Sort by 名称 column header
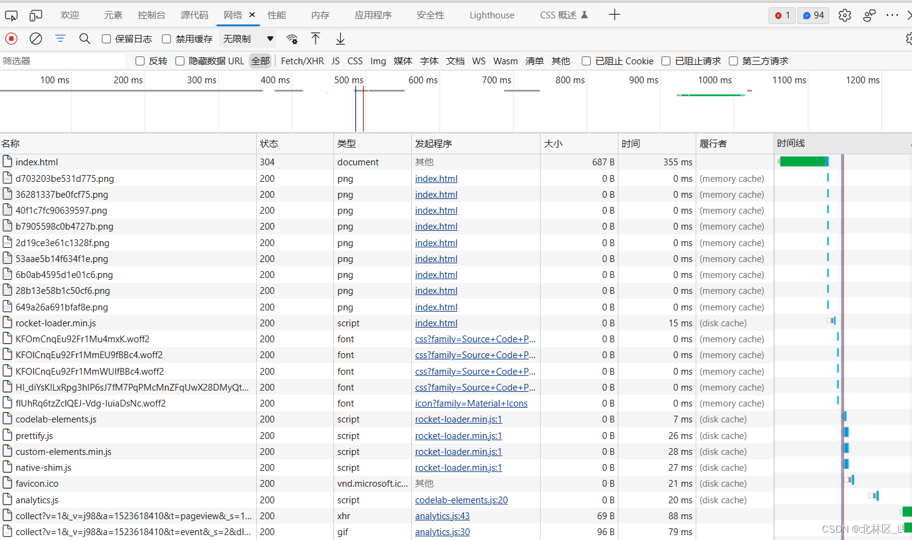This screenshot has width=912, height=540. click(128, 143)
